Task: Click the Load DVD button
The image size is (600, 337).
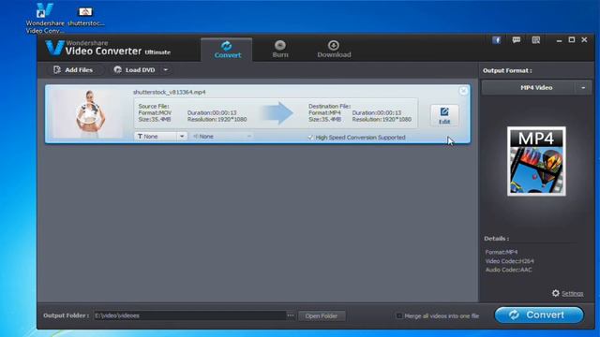Action: [135, 70]
